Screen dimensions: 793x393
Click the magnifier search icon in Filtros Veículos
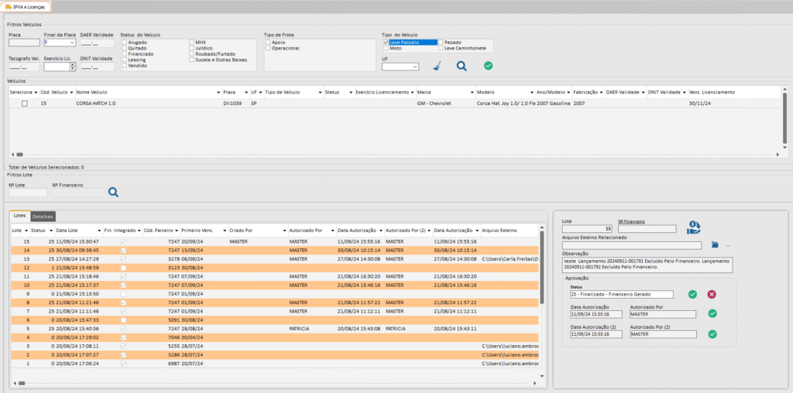pos(462,67)
